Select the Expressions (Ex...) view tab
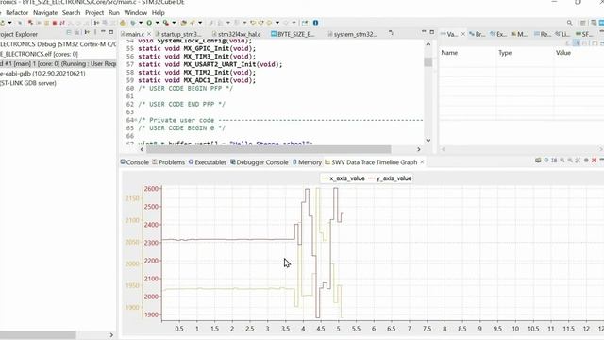The width and height of the screenshot is (604, 340). [498, 34]
